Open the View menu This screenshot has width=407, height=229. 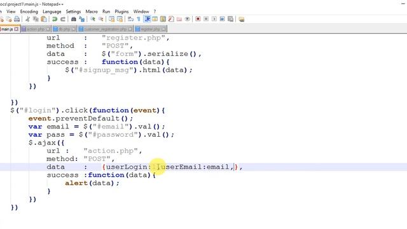click(11, 11)
